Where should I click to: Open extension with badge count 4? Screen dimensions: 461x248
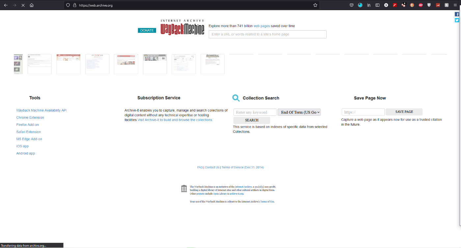point(403,5)
